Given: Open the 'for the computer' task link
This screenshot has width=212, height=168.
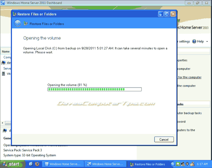Looking at the screenshot, I should [190, 77].
